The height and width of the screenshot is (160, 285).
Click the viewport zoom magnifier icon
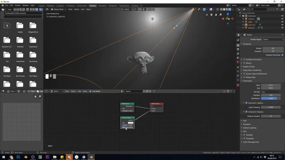(x=220, y=15)
